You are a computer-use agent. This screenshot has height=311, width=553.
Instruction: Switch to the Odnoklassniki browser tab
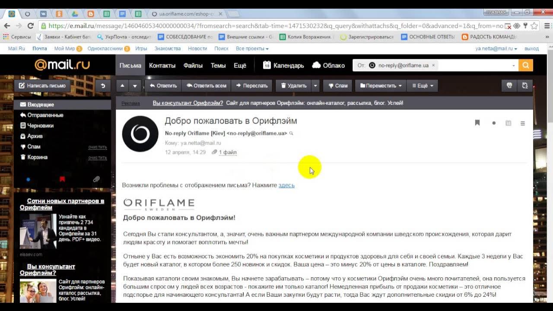pyautogui.click(x=59, y=14)
